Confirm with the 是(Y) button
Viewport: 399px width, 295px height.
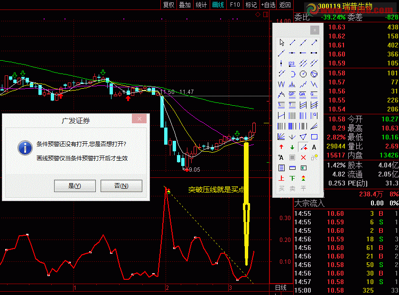[75, 186]
